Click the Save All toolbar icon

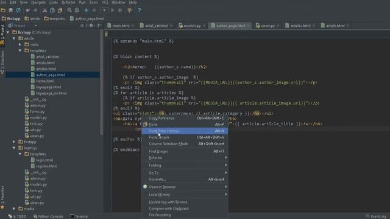(10, 10)
